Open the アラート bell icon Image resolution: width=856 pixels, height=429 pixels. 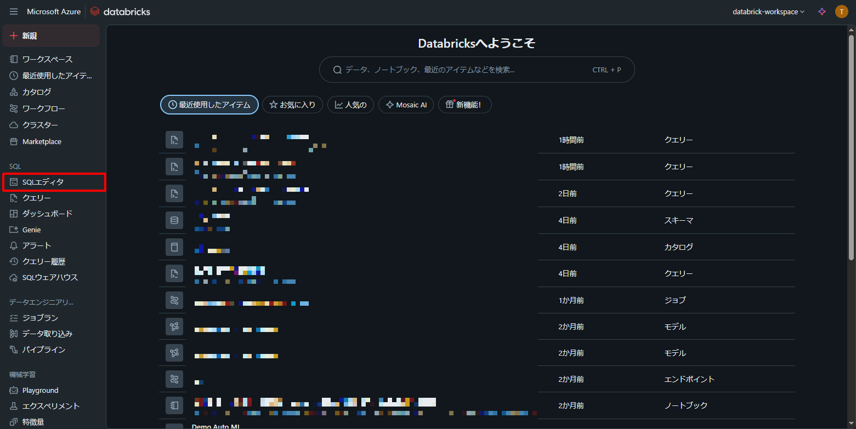point(14,245)
